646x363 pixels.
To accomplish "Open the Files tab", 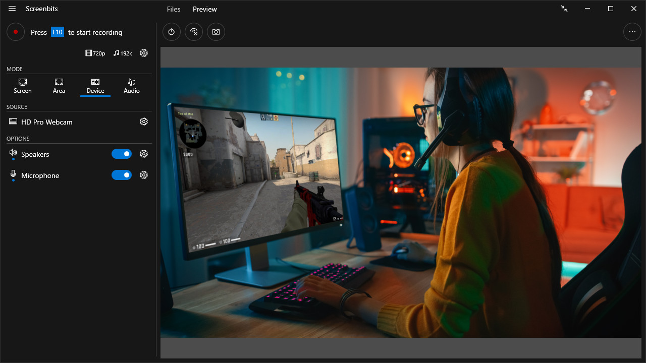I will point(174,9).
